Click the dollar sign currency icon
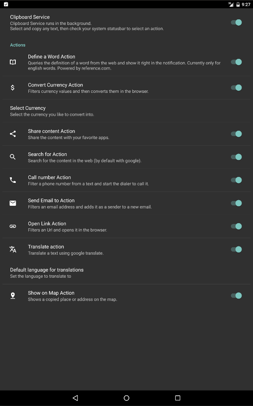 pyautogui.click(x=13, y=88)
